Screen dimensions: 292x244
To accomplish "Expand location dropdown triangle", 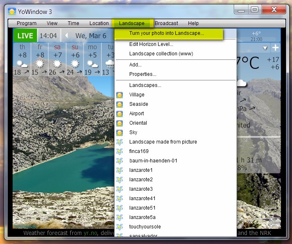I will (265, 48).
